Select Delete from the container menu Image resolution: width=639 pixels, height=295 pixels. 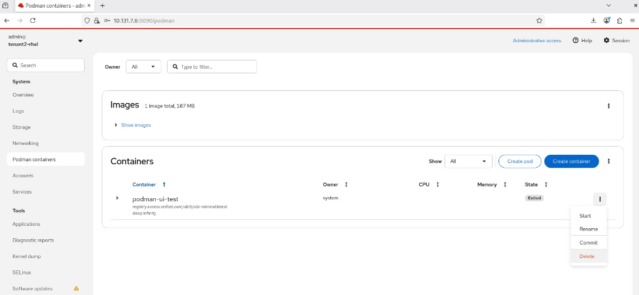[x=588, y=256]
